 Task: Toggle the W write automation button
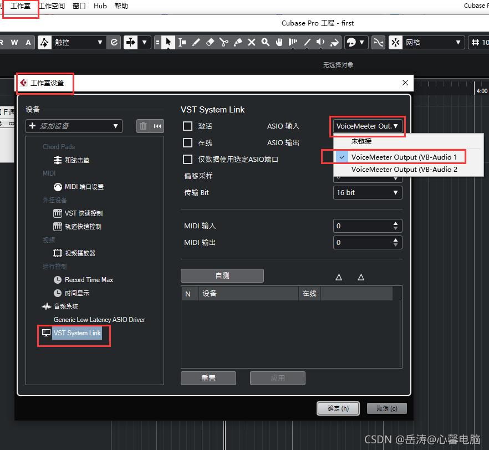(14, 42)
